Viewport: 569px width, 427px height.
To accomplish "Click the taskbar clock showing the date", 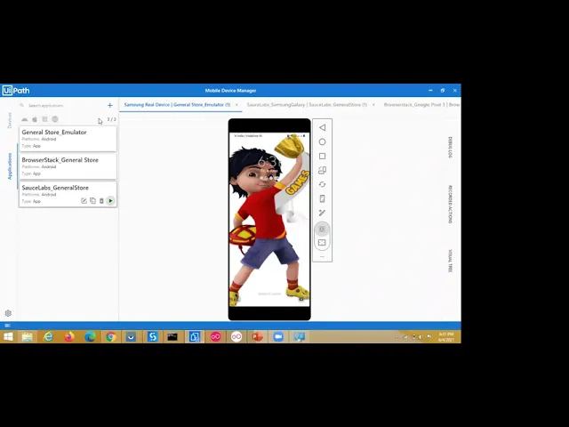I will click(x=446, y=336).
